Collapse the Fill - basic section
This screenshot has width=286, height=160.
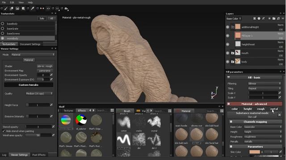point(228,77)
